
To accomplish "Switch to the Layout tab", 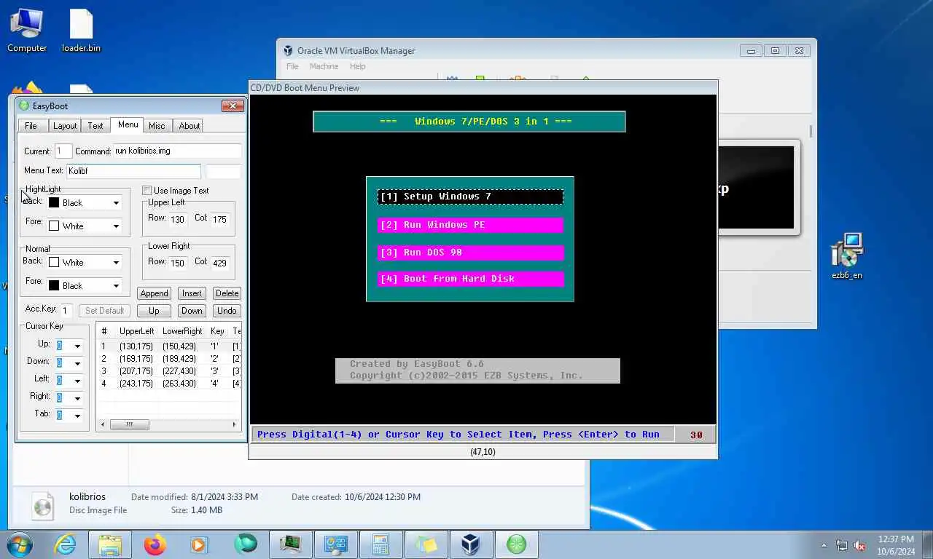I will click(x=65, y=126).
